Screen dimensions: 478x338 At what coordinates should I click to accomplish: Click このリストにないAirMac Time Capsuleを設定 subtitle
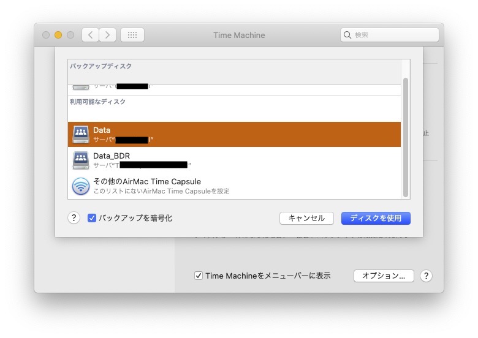[161, 191]
